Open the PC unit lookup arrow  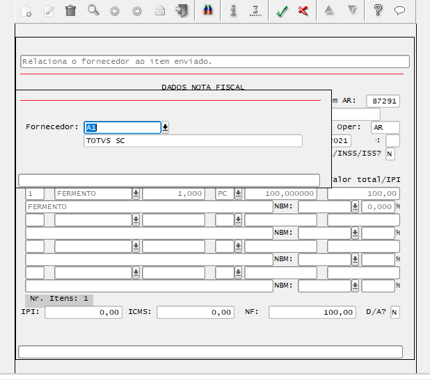(x=238, y=194)
